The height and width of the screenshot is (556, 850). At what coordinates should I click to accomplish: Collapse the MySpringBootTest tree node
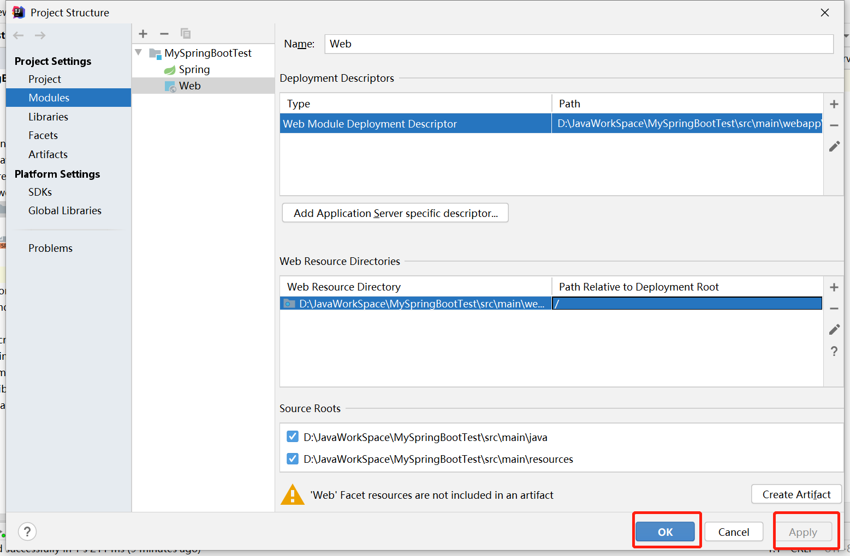(x=138, y=52)
